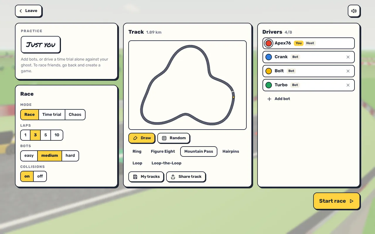Click Apex76's red color swatch
Viewport: 375px width, 234px height.
tap(269, 43)
